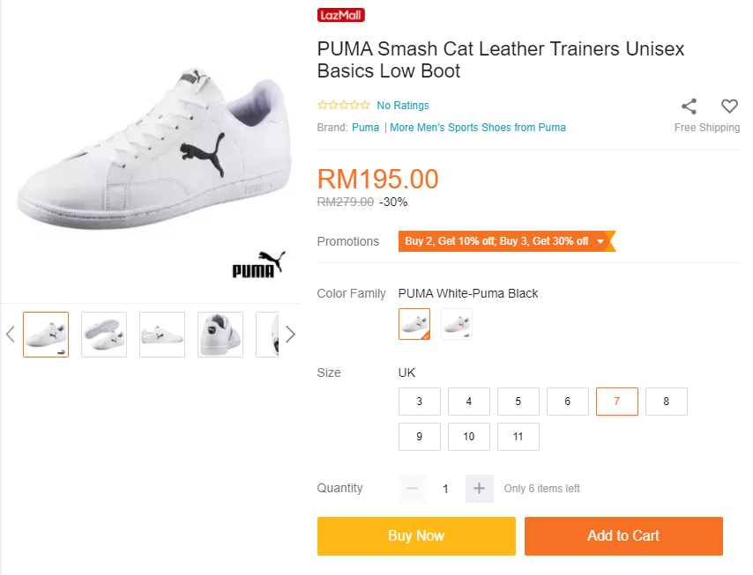
Task: Show next thumbnails with right arrow
Action: (290, 335)
